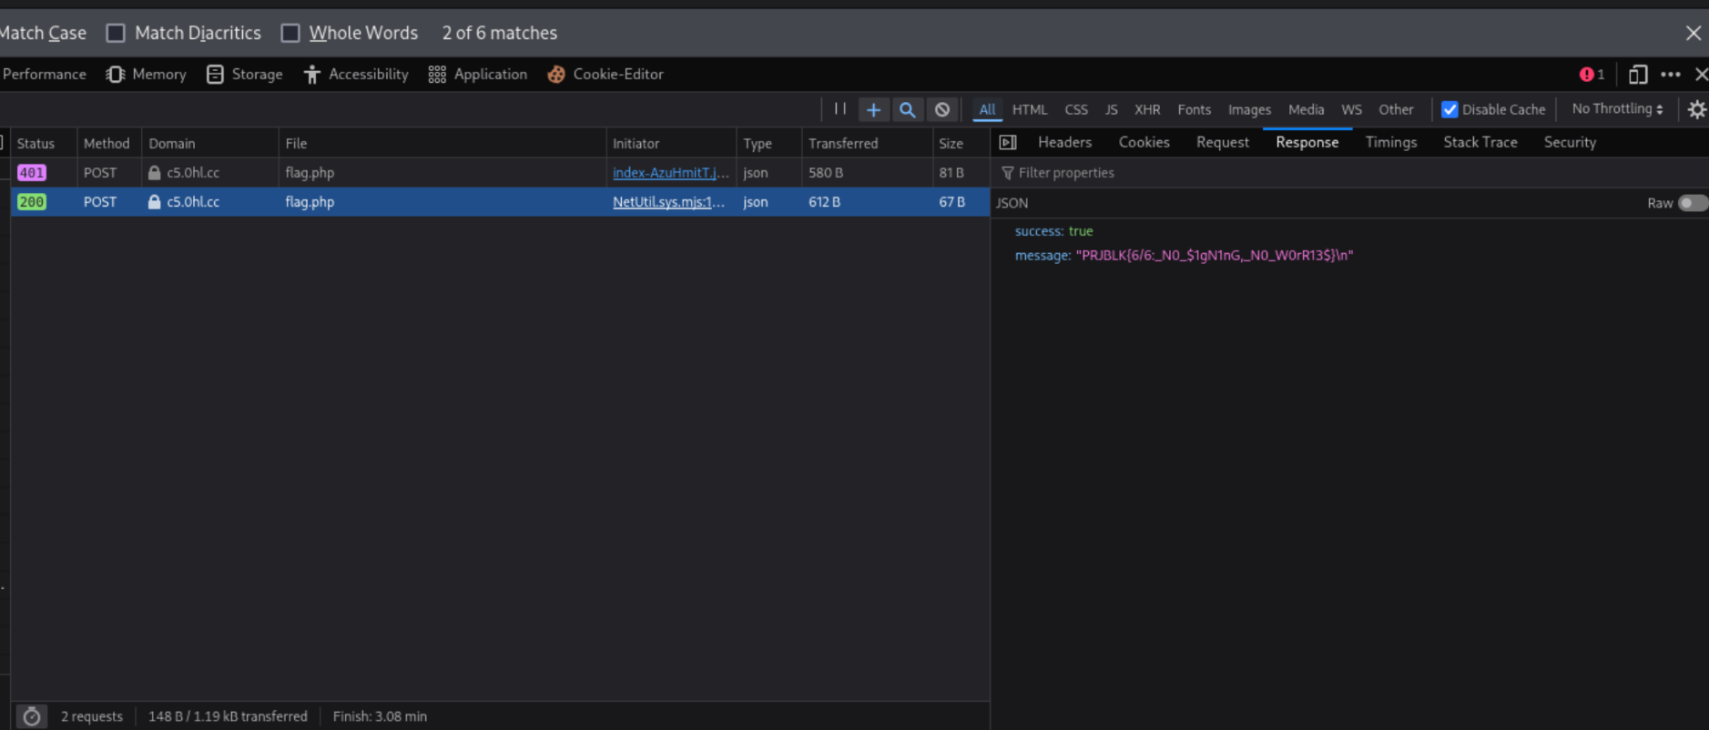Check the Whole Words option
1709x730 pixels.
point(290,33)
